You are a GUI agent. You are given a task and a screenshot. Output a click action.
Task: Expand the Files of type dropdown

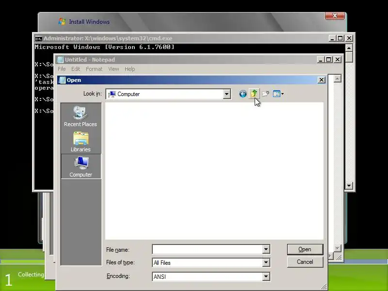(266, 262)
